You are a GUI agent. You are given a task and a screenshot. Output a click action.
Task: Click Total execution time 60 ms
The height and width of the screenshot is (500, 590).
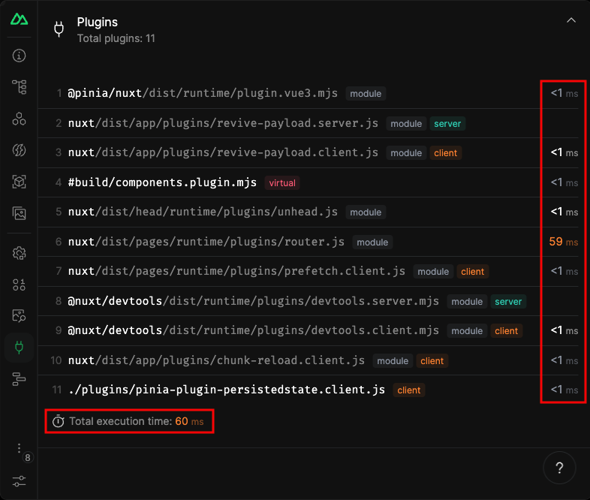136,421
